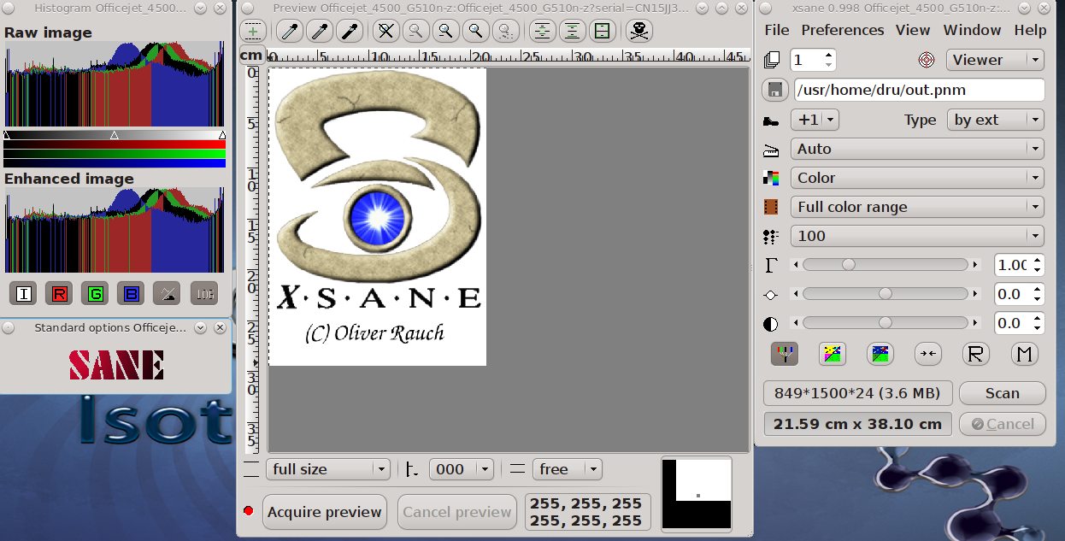The image size is (1065, 541).
Task: Click the batch add area plus icon
Action: (x=253, y=32)
